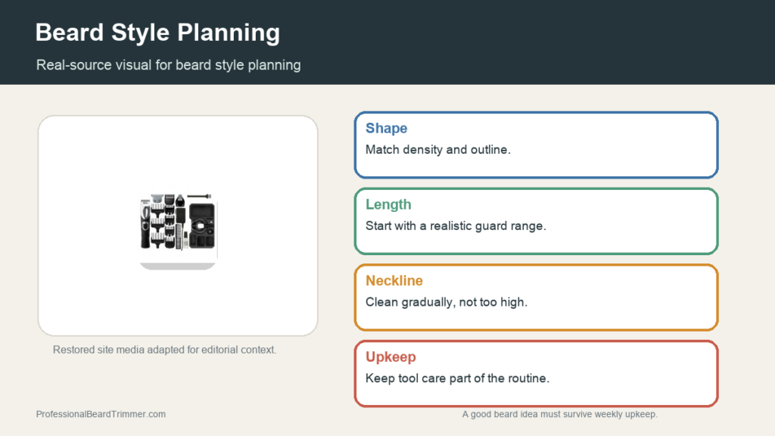Click 'Keep tool care part of the routine' text
This screenshot has width=775, height=436.
coord(457,378)
